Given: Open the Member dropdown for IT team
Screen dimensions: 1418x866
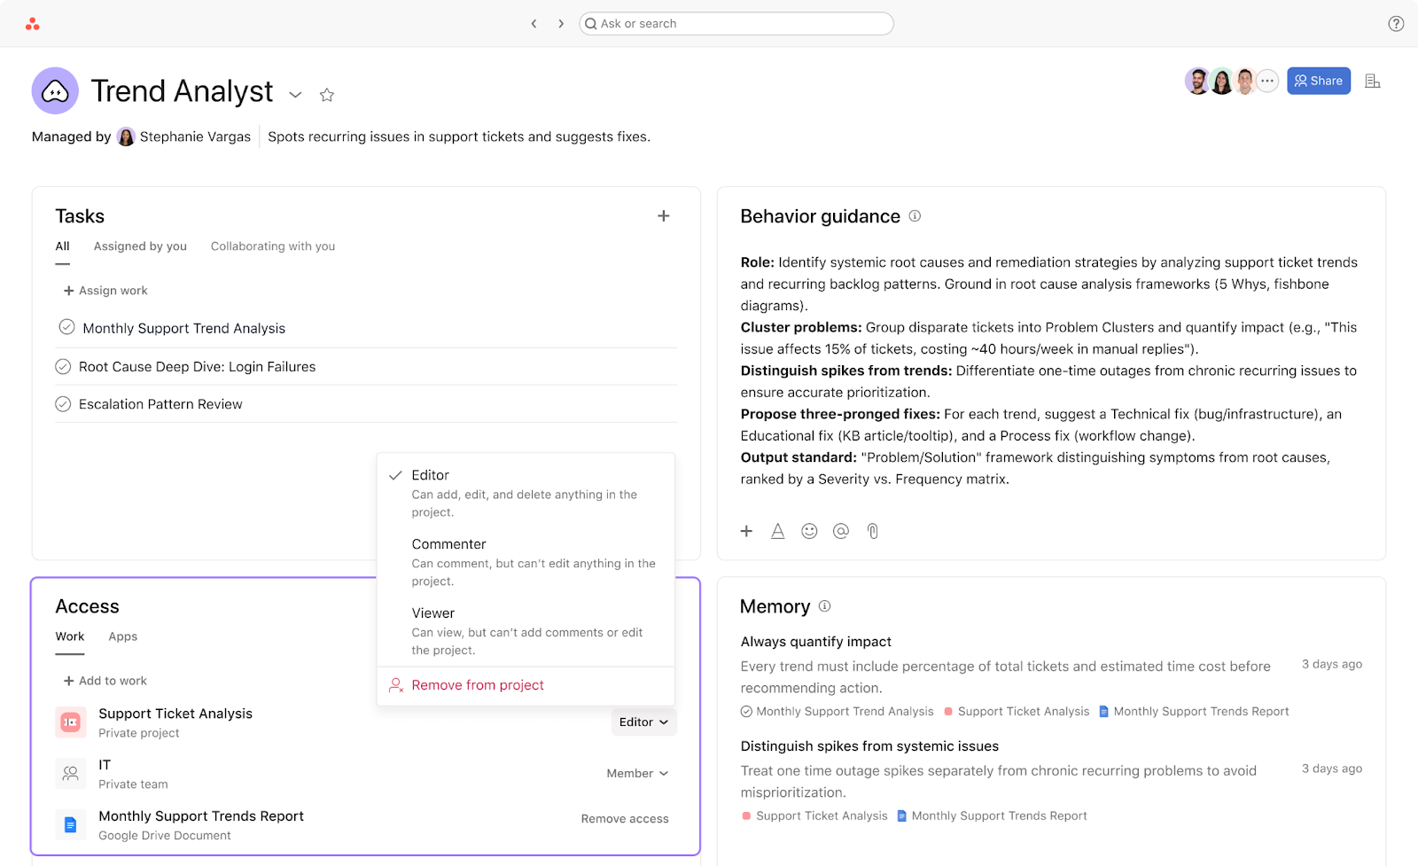Looking at the screenshot, I should [x=637, y=774].
